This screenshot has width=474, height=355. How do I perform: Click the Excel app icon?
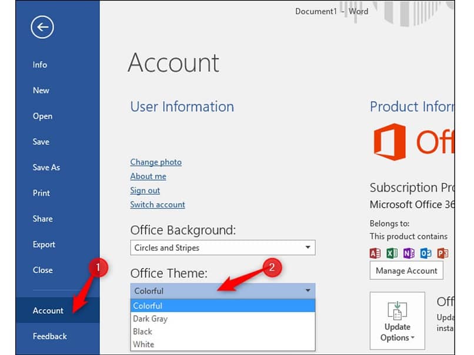(x=392, y=253)
